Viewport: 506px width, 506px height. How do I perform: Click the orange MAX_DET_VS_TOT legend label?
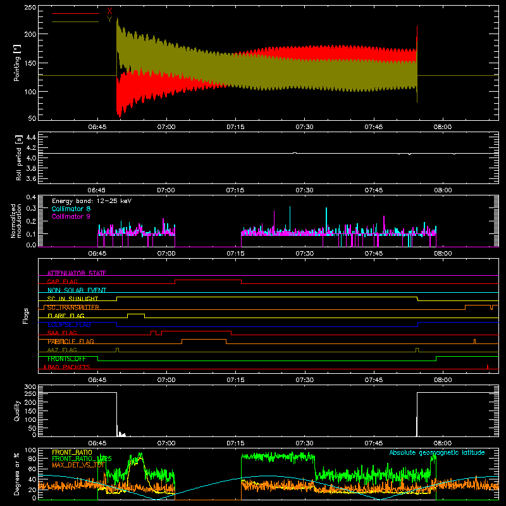[x=78, y=465]
